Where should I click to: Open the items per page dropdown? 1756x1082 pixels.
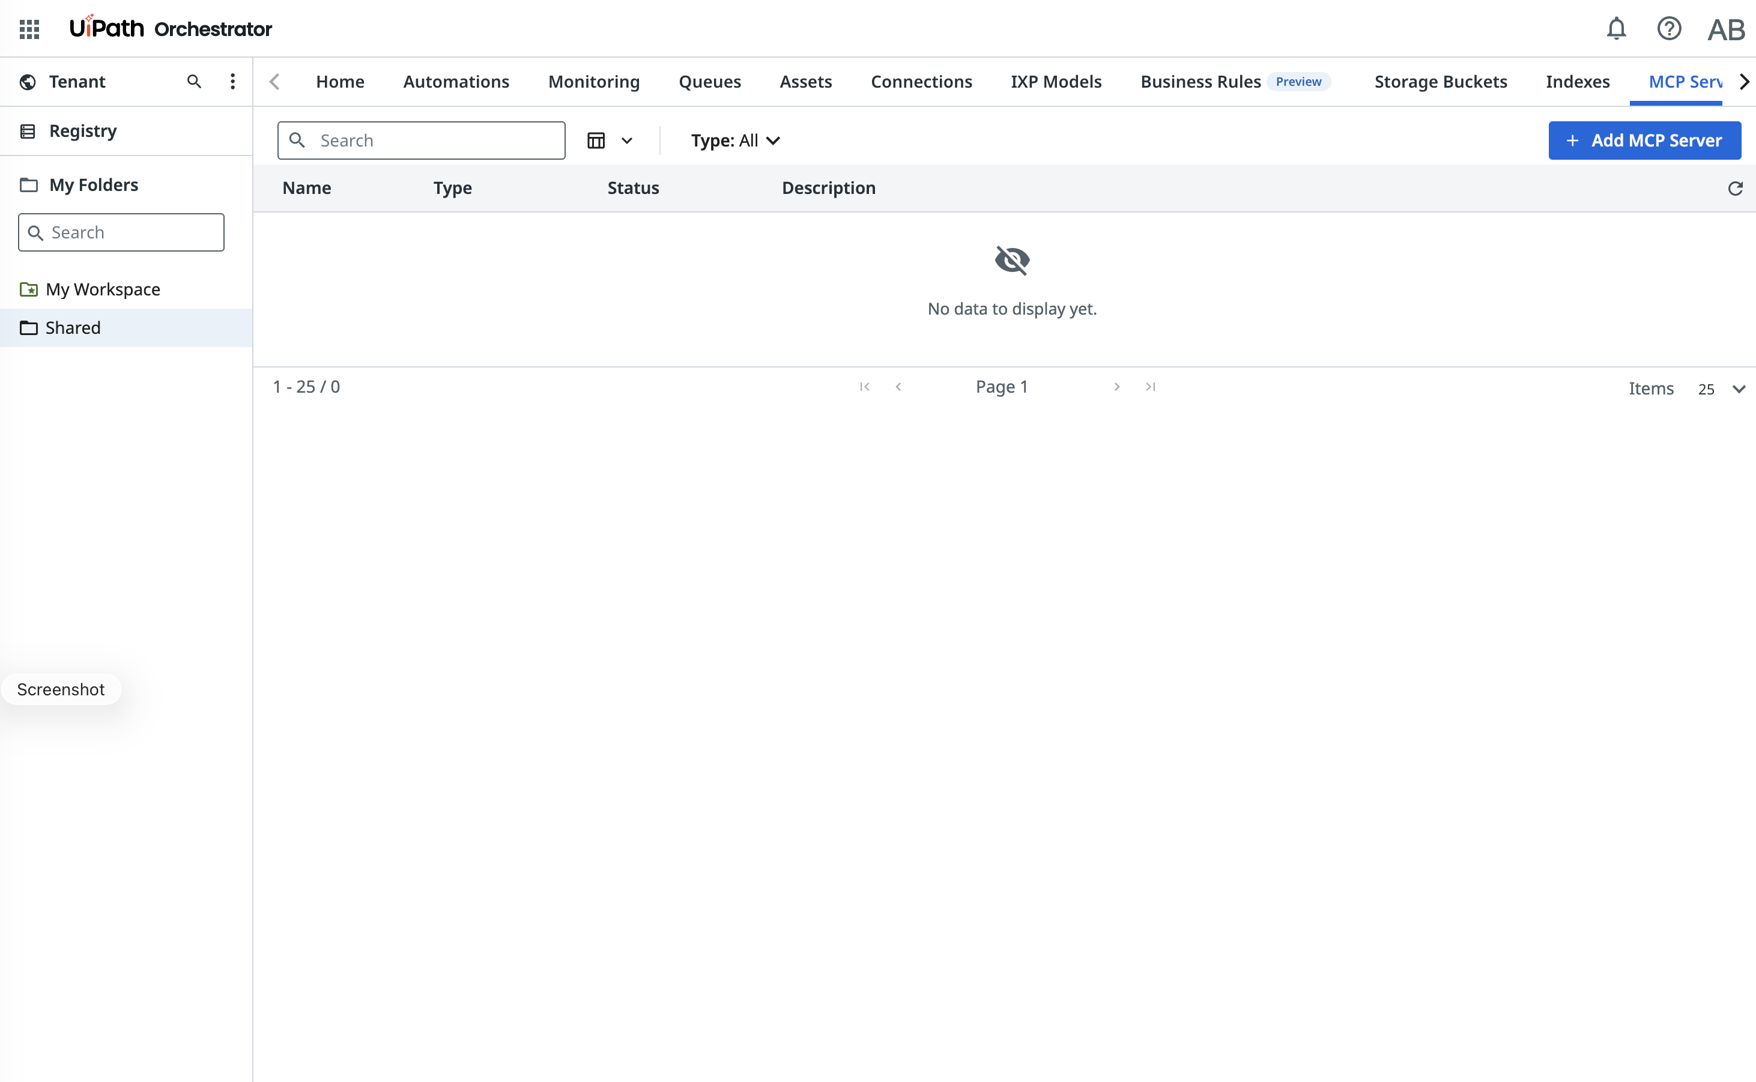1722,388
